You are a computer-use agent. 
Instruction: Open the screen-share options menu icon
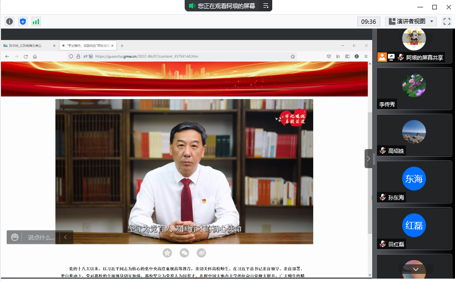(266, 6)
